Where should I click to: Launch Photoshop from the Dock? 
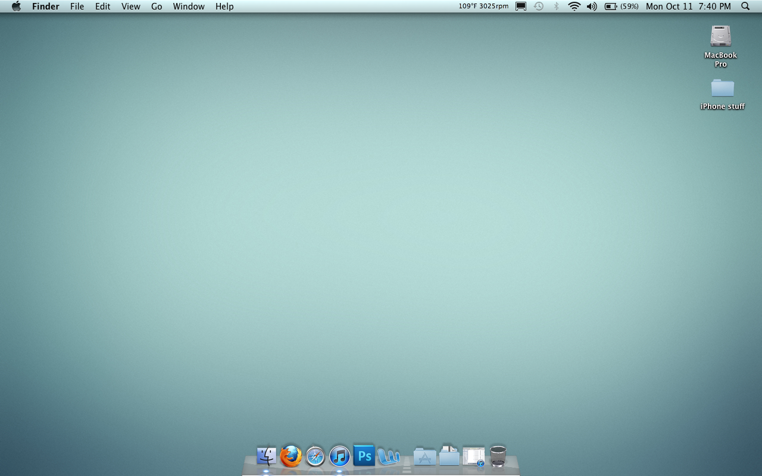(364, 455)
